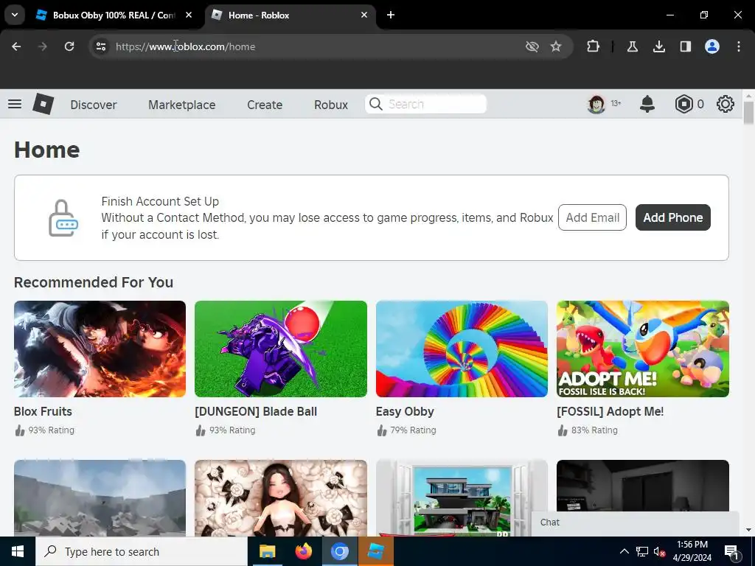Open the user avatar profile
755x566 pixels.
596,104
